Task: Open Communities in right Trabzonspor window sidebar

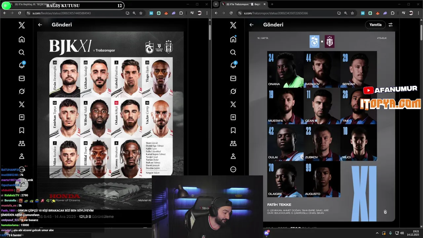Action: (x=233, y=143)
